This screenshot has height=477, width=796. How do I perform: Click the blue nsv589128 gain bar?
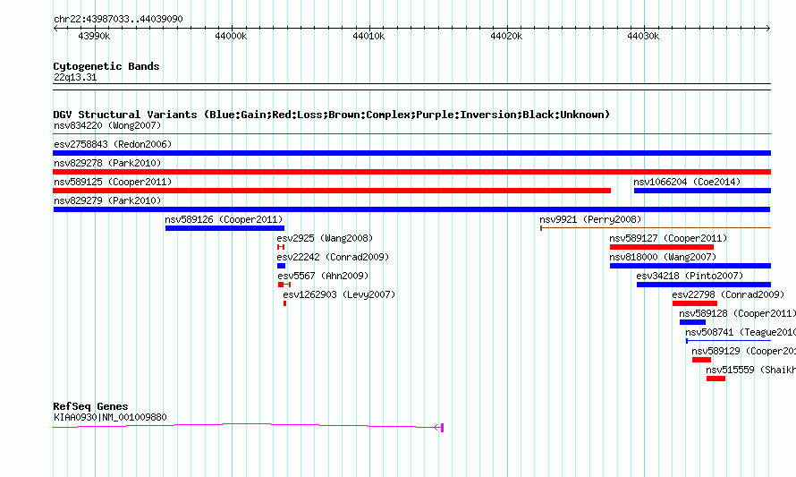692,322
